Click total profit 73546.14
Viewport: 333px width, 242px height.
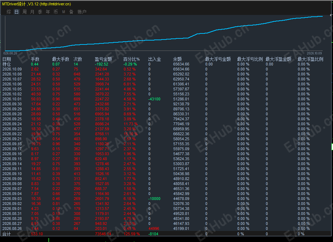point(103,234)
